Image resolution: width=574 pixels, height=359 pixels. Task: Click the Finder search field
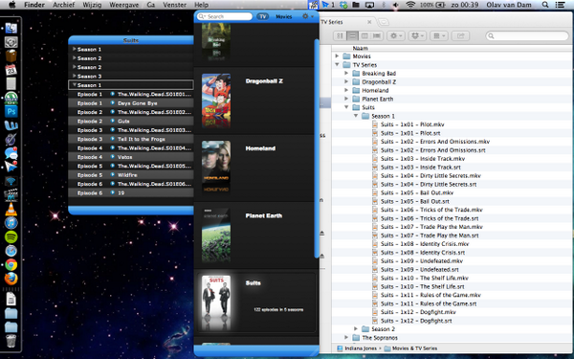pos(527,36)
